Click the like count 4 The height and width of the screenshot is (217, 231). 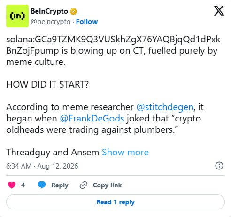pos(23,185)
